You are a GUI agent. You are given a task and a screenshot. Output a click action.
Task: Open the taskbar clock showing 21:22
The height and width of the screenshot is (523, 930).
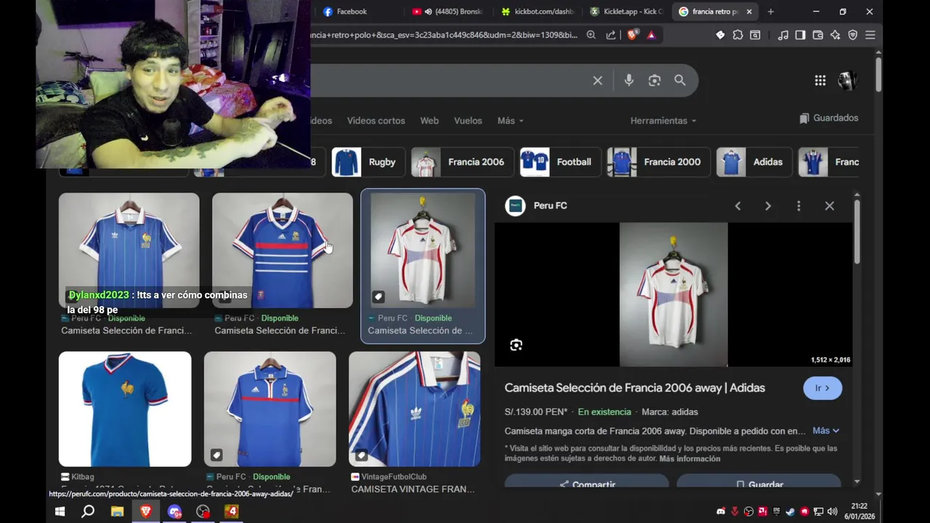(860, 511)
